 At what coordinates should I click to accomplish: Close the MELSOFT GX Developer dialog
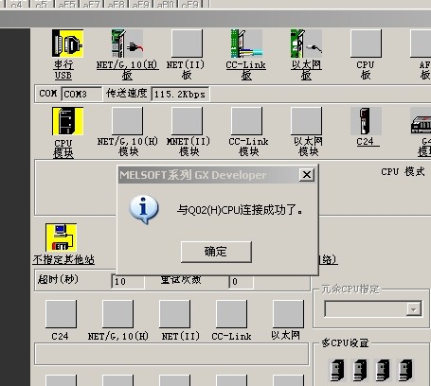pos(307,174)
